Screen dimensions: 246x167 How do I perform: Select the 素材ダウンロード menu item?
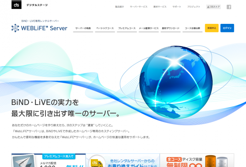click(x=171, y=28)
